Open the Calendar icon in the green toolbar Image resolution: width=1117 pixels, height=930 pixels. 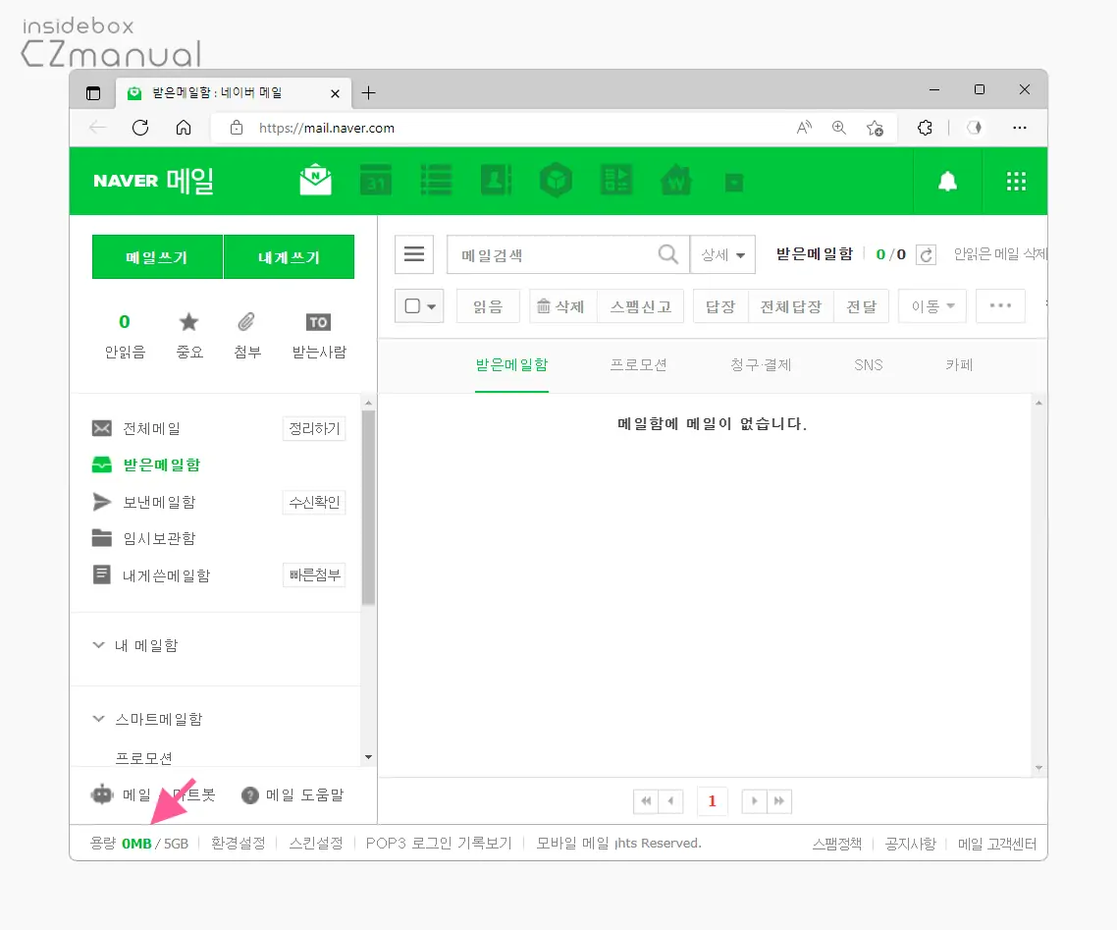click(375, 181)
